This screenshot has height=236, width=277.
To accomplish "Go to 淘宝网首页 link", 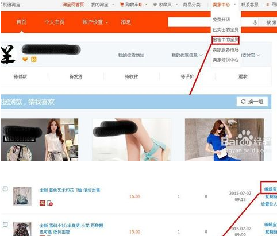I will tap(73, 5).
